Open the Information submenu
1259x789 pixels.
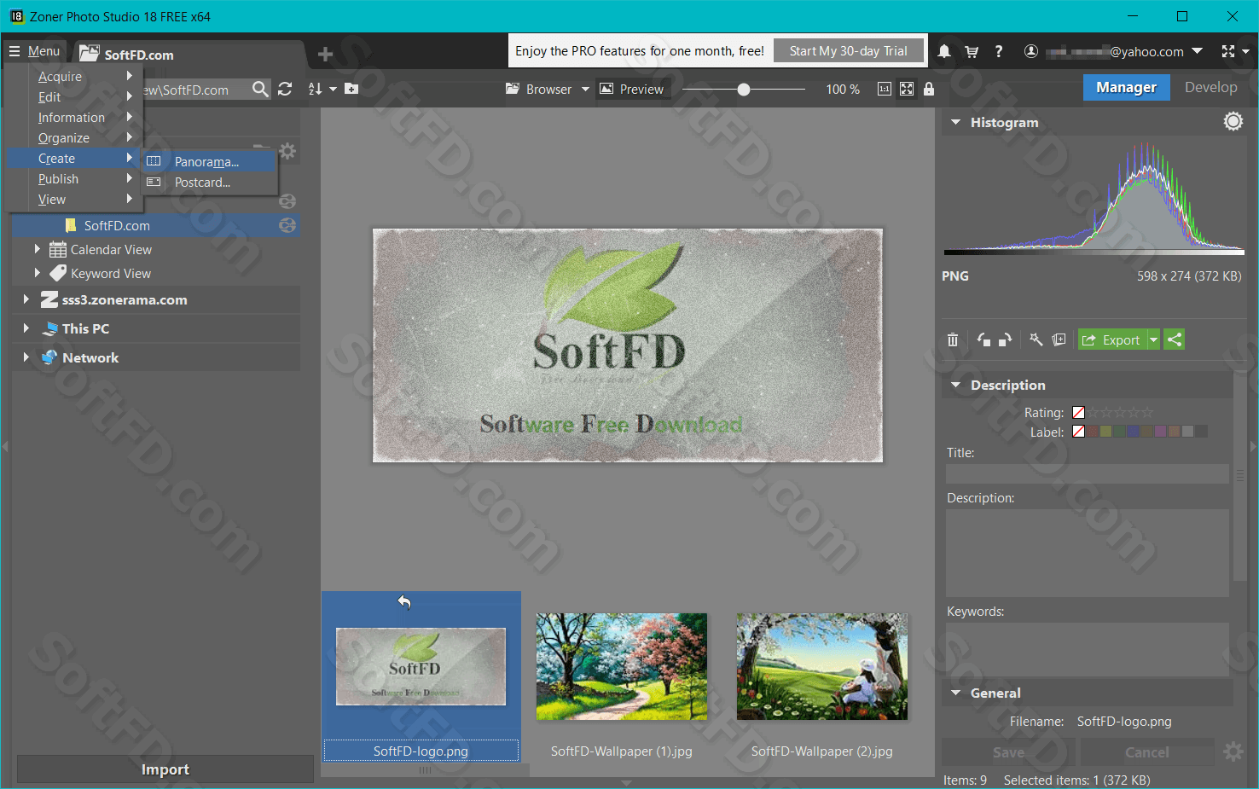(x=74, y=117)
